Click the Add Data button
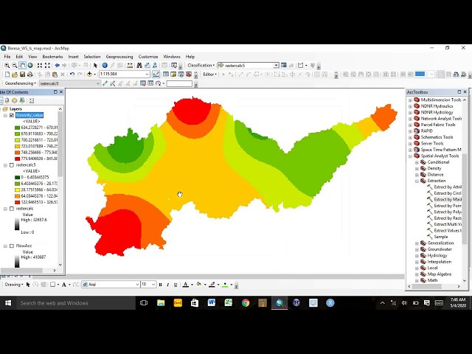The height and width of the screenshot is (354, 472). point(89,74)
